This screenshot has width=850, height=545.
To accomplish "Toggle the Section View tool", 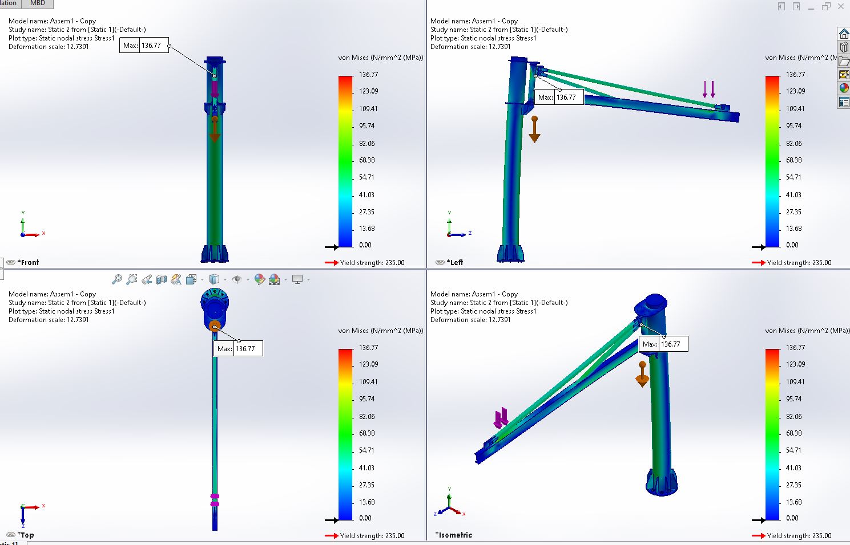I will [x=162, y=279].
